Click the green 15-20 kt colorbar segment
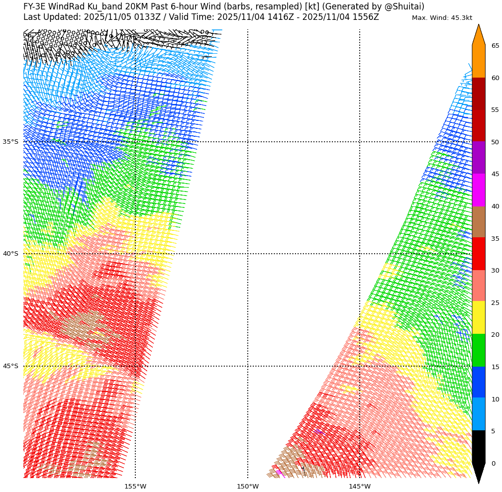502x492 pixels. click(478, 350)
